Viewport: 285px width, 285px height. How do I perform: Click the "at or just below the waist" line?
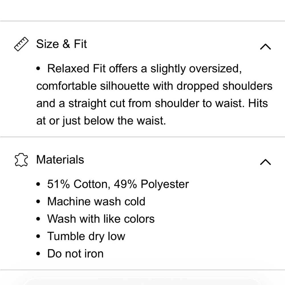pos(101,121)
